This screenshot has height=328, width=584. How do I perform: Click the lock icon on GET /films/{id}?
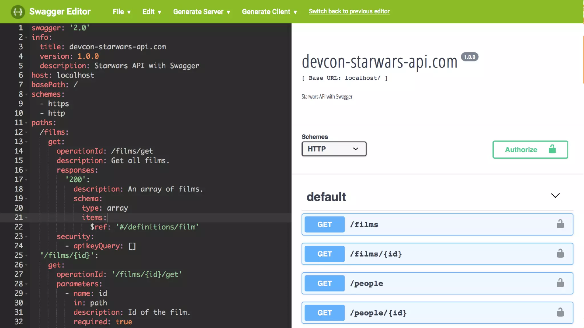pos(560,254)
